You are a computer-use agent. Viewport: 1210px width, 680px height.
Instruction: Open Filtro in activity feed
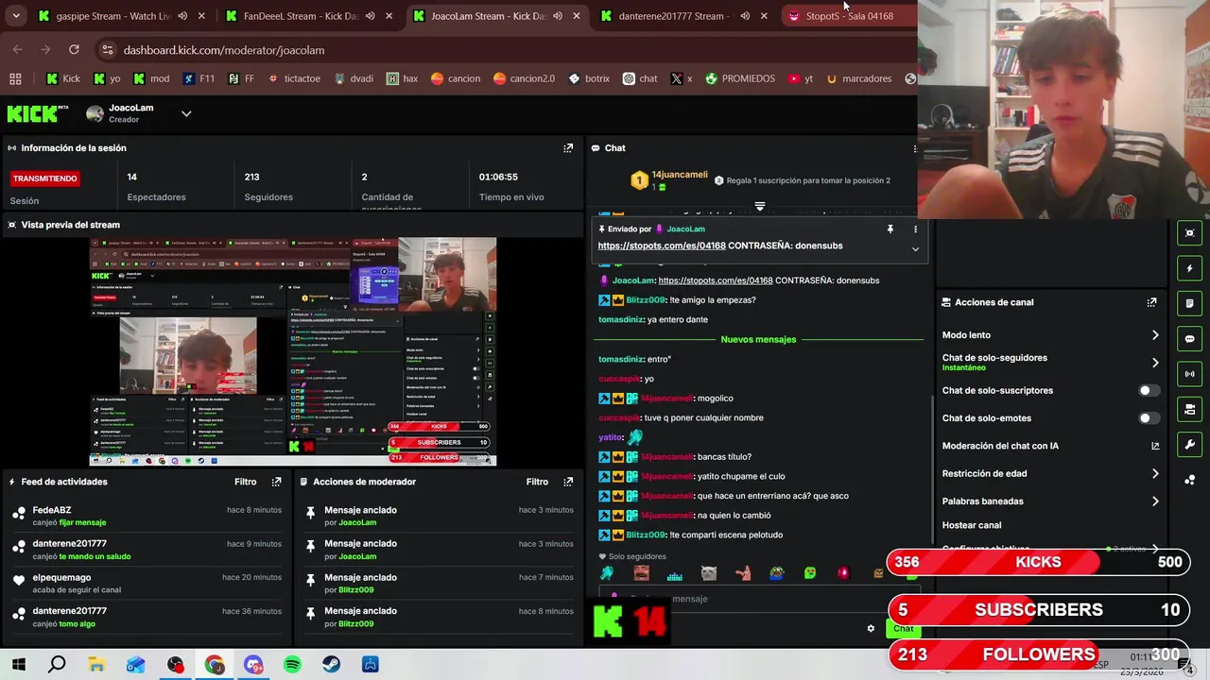pyautogui.click(x=245, y=482)
